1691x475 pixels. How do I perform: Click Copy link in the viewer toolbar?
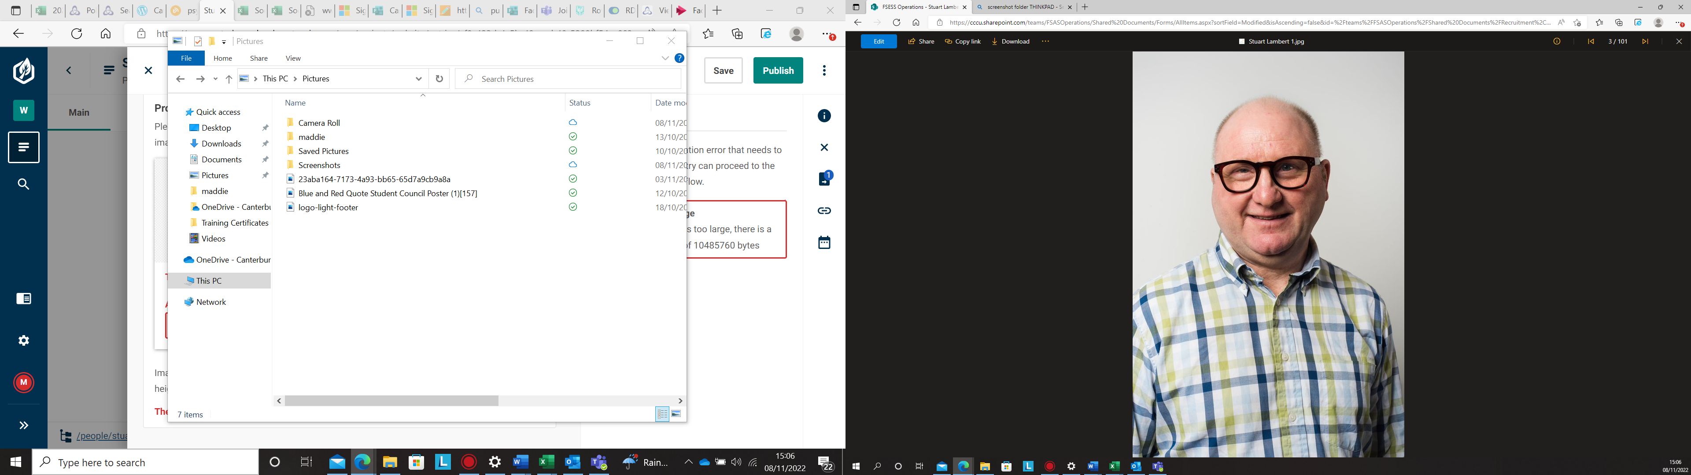(962, 41)
